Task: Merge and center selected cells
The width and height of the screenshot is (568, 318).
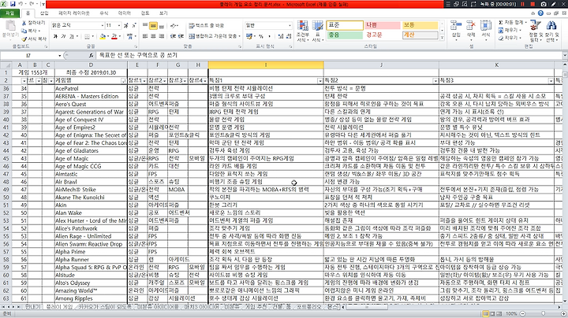Action: pyautogui.click(x=213, y=36)
